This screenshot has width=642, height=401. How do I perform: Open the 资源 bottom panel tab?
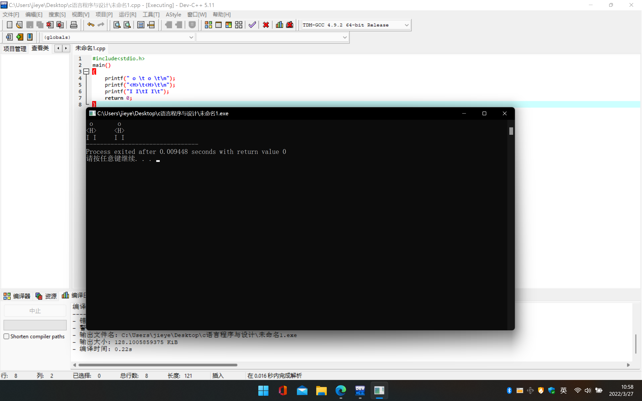46,296
